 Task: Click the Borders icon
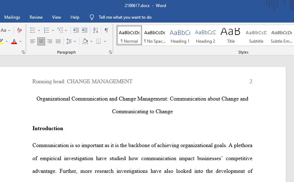pyautogui.click(x=98, y=41)
